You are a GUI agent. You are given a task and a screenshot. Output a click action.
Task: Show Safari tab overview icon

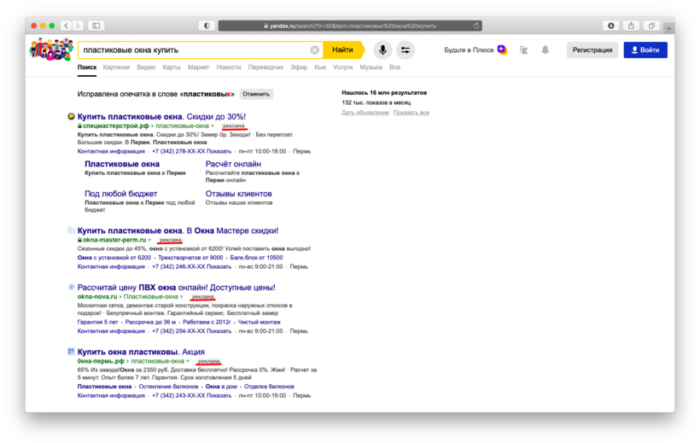click(x=651, y=26)
